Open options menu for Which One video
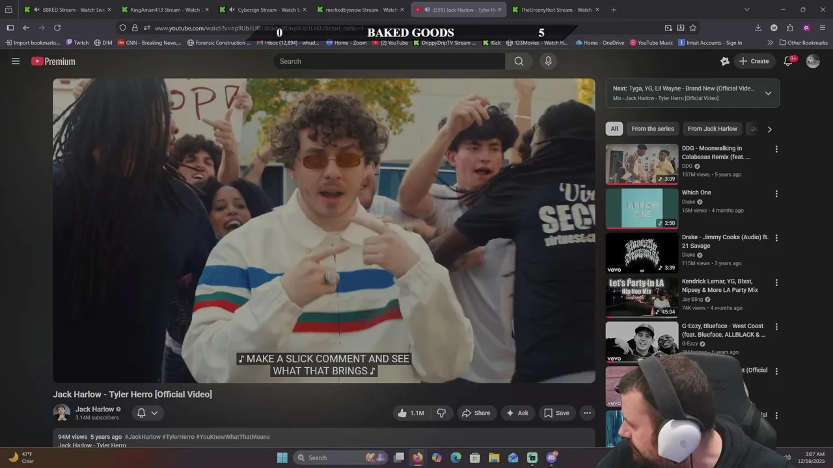833x468 pixels. (776, 194)
